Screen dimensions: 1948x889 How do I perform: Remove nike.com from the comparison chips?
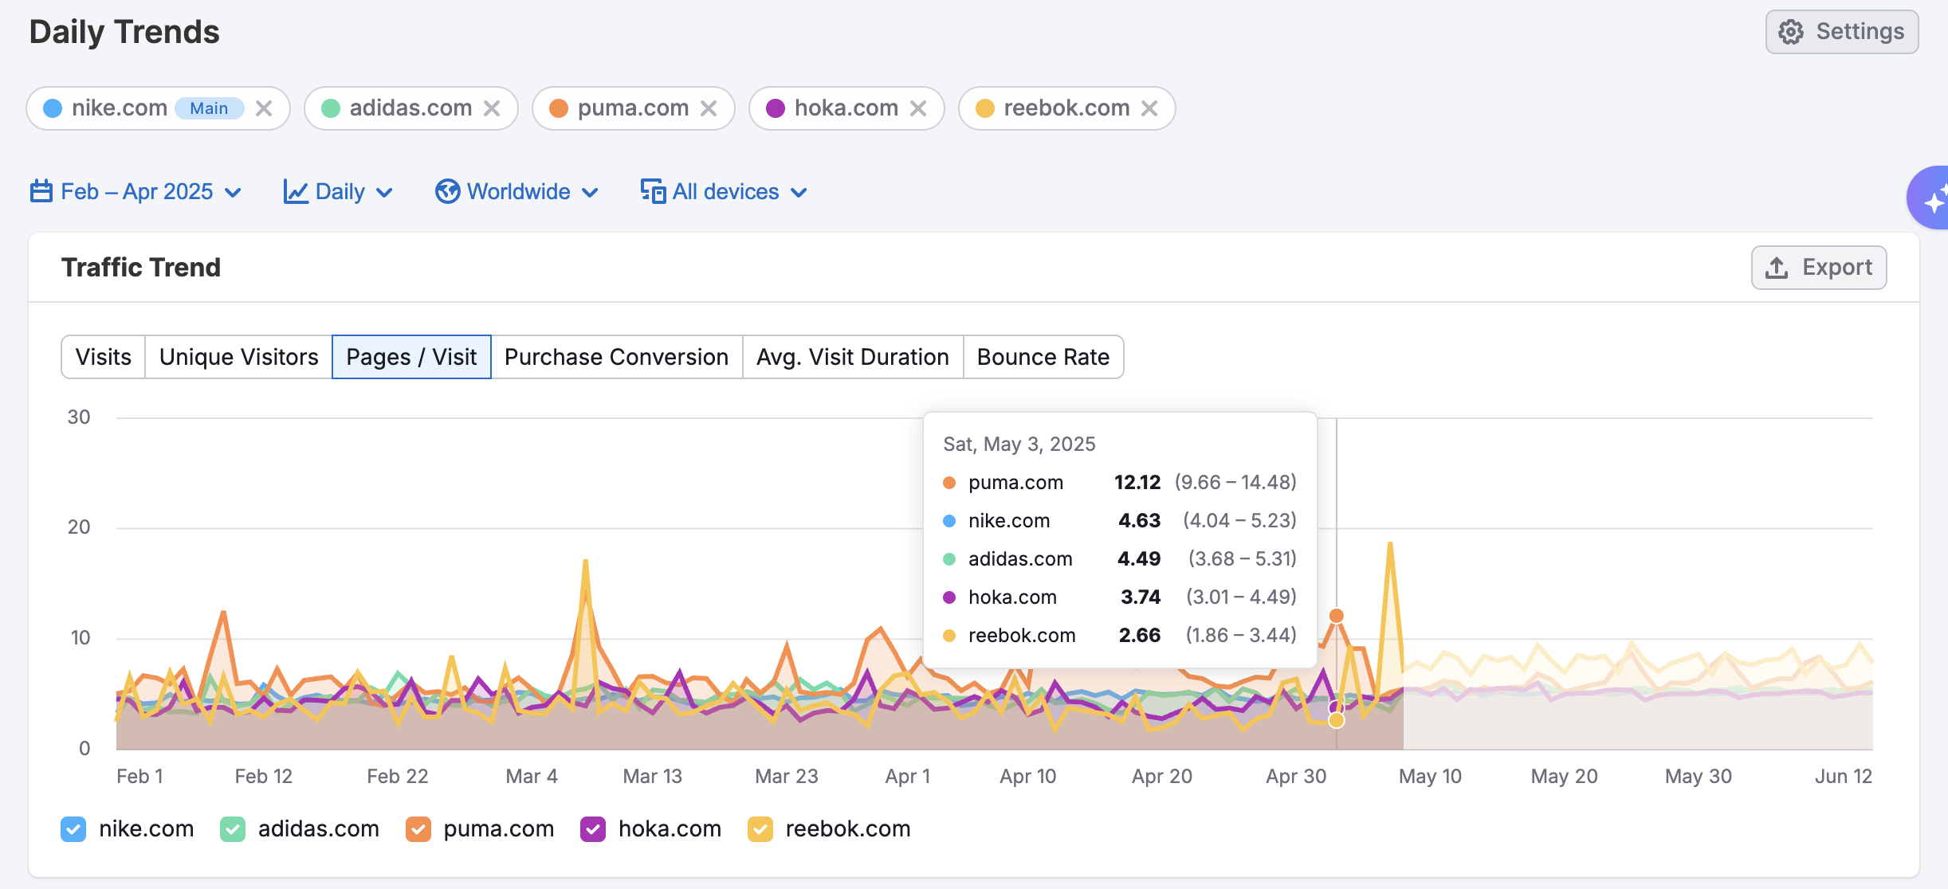click(x=264, y=108)
